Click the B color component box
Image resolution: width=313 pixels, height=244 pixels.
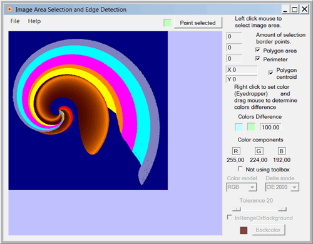click(281, 151)
